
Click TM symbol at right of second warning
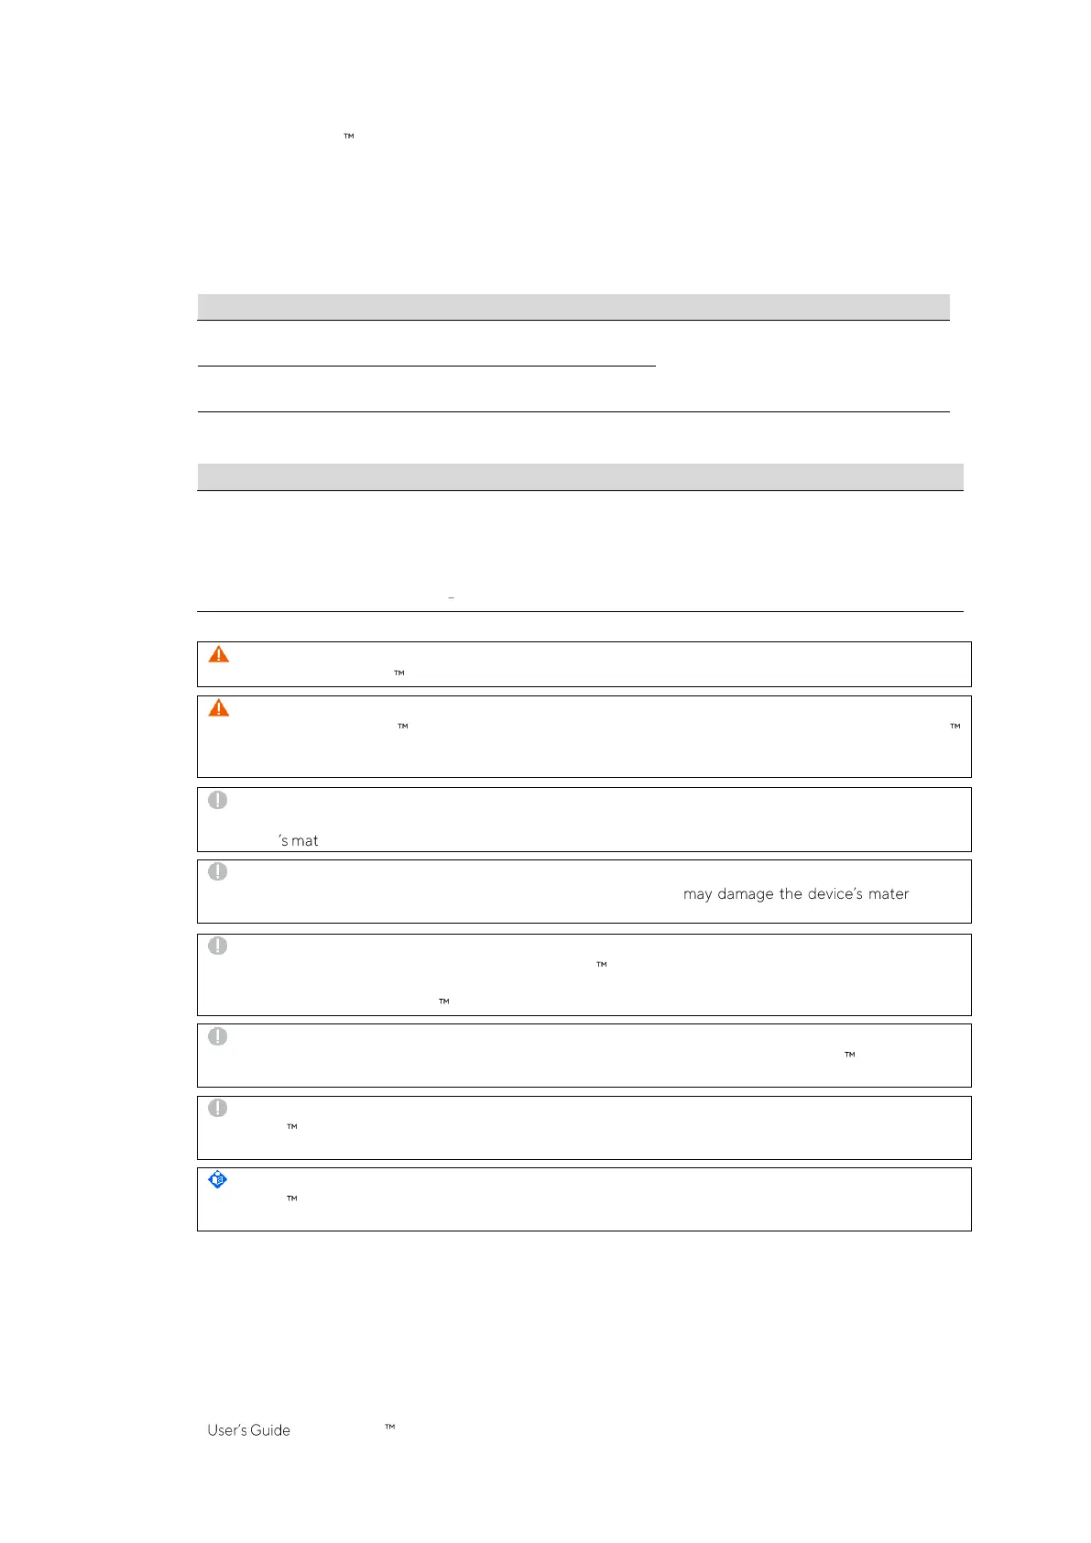(955, 727)
